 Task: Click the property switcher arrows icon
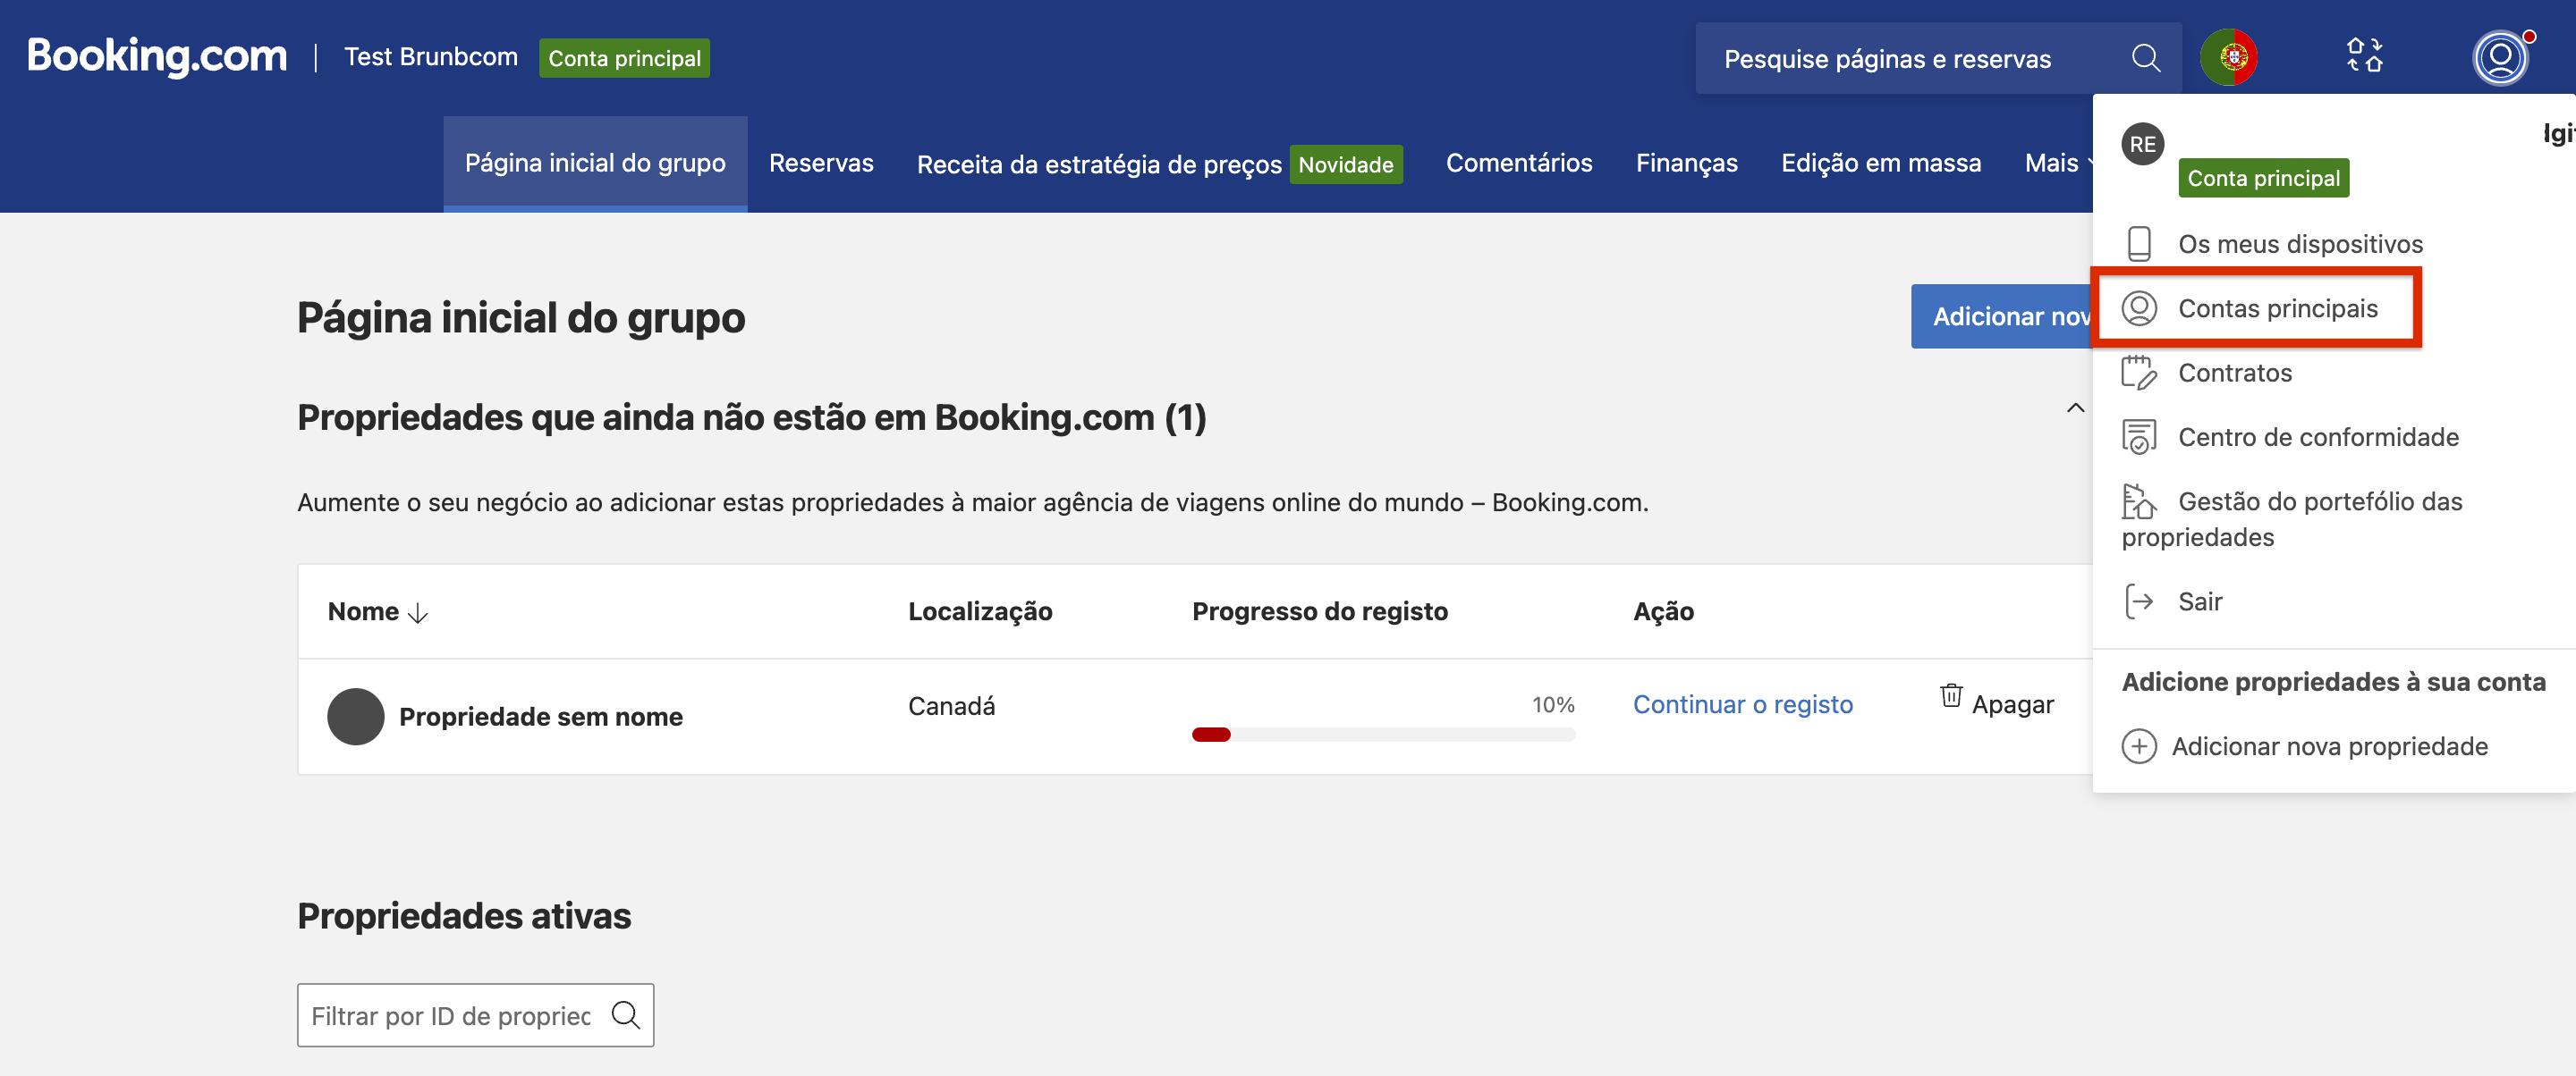2364,56
